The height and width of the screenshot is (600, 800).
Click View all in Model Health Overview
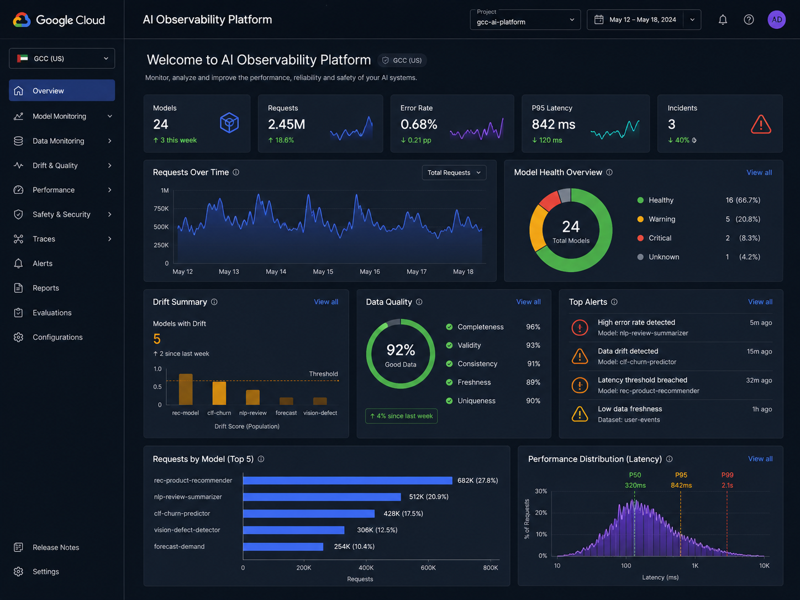point(759,172)
